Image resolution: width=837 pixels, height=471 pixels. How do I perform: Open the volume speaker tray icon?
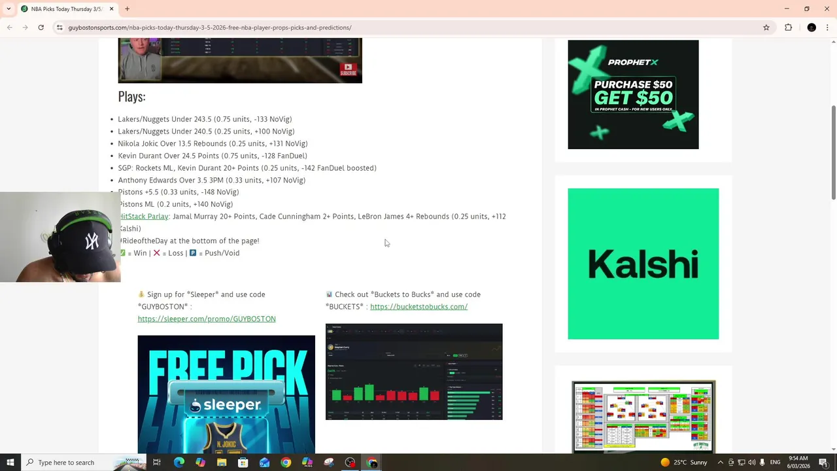[x=752, y=462]
